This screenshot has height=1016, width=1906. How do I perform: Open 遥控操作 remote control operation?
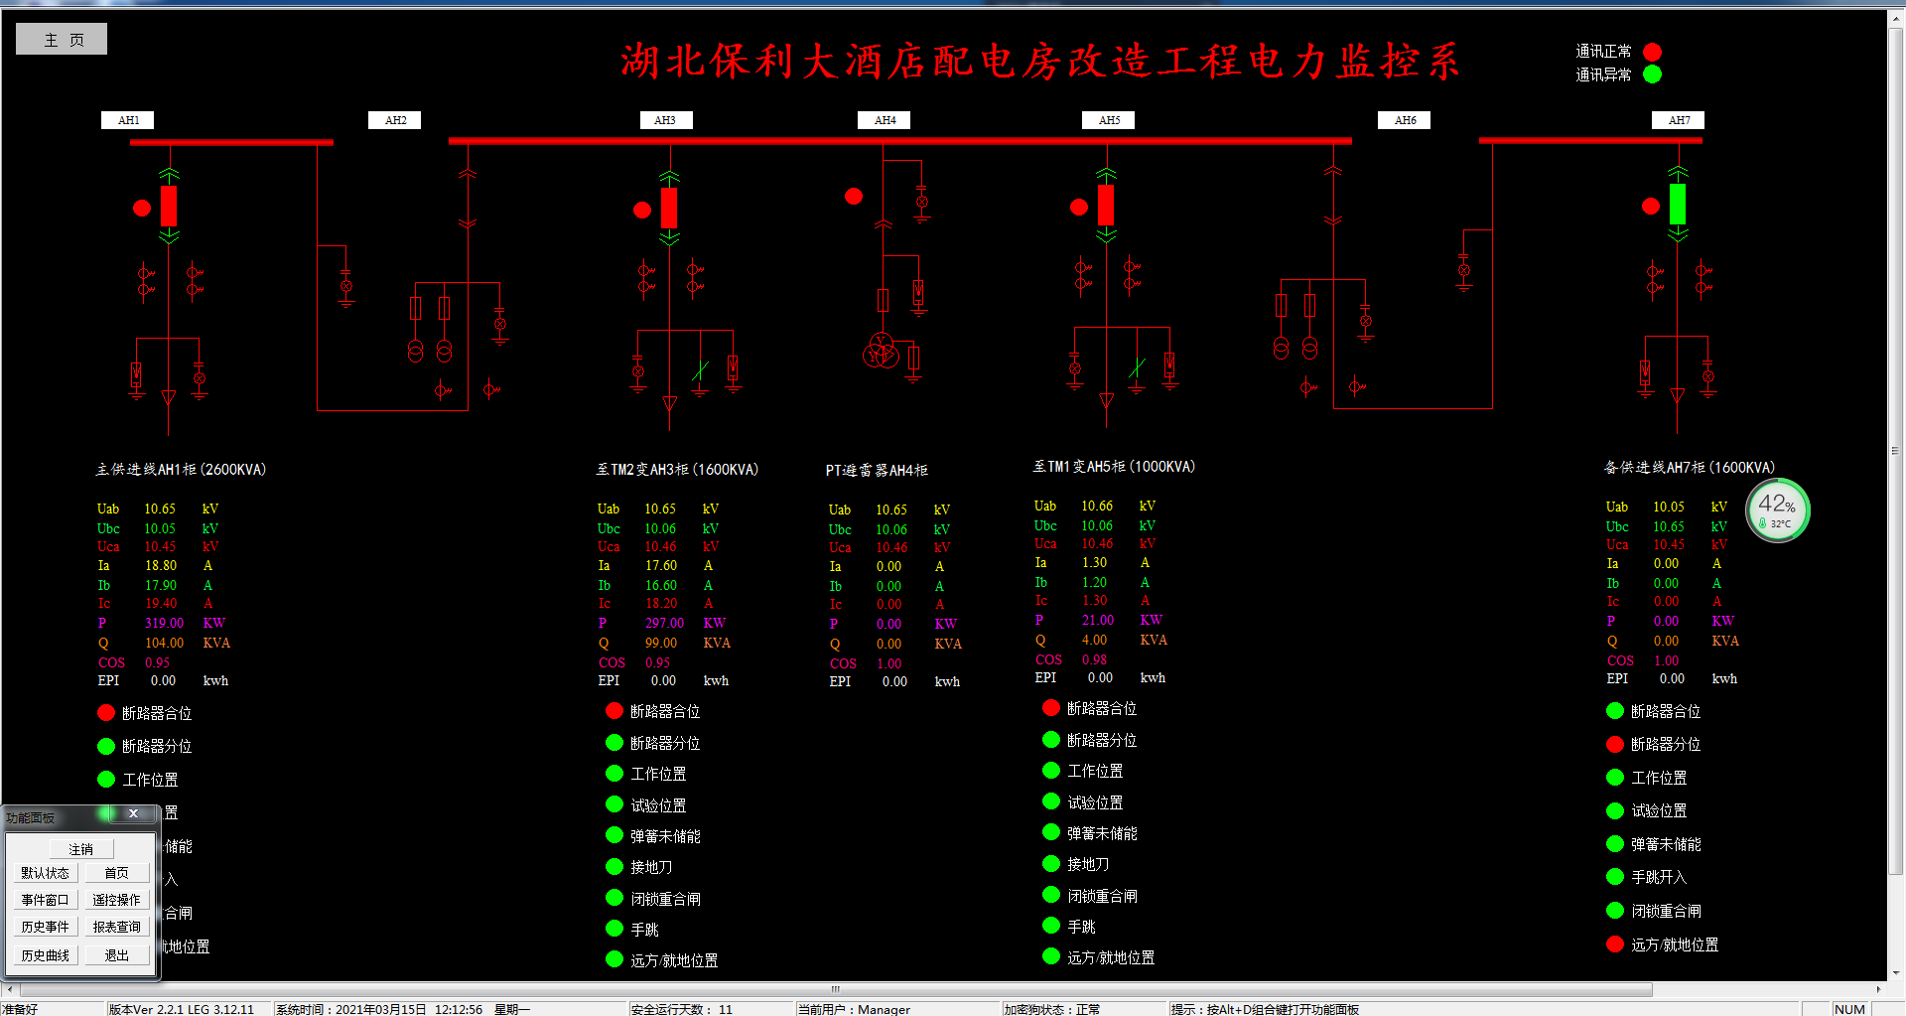[116, 900]
